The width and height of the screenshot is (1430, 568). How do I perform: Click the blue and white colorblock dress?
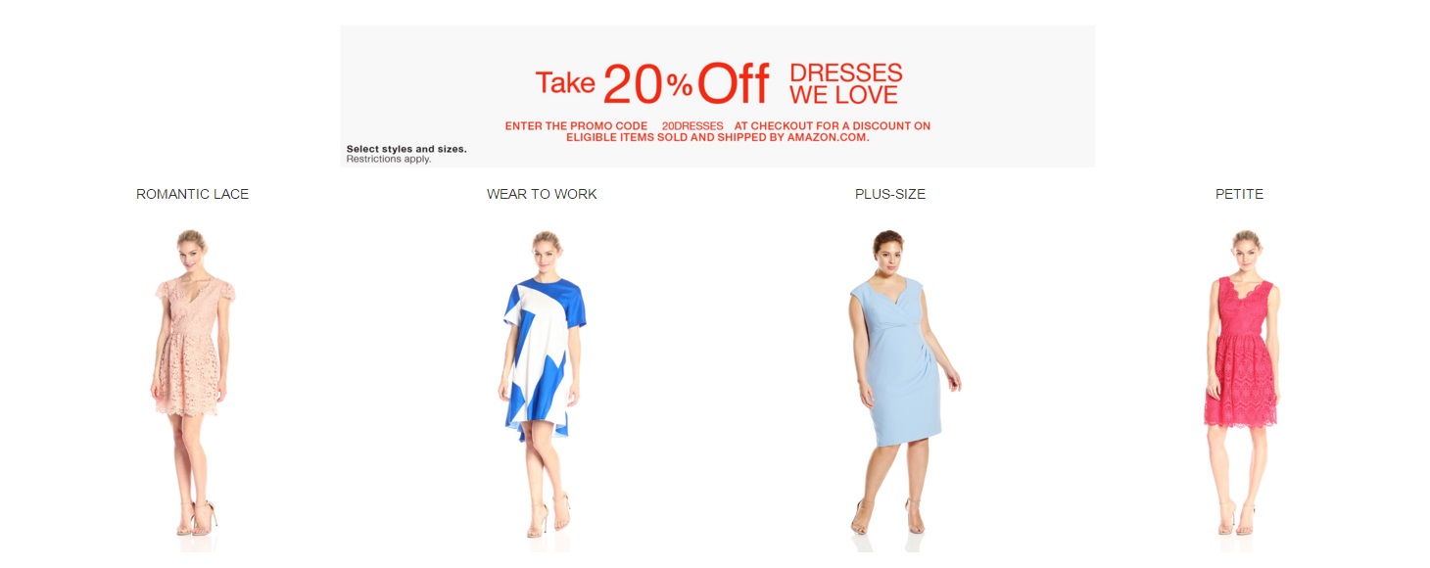[x=544, y=383]
